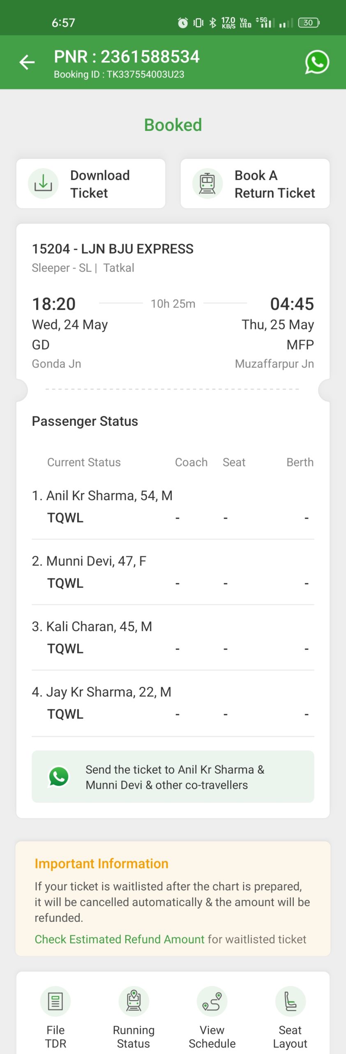Tap the battery indicator in status bar
The image size is (346, 1054).
(309, 23)
